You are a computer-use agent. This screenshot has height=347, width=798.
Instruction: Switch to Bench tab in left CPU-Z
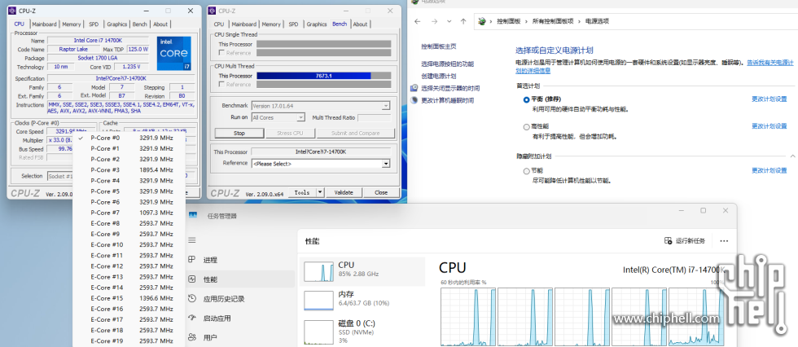click(x=139, y=24)
